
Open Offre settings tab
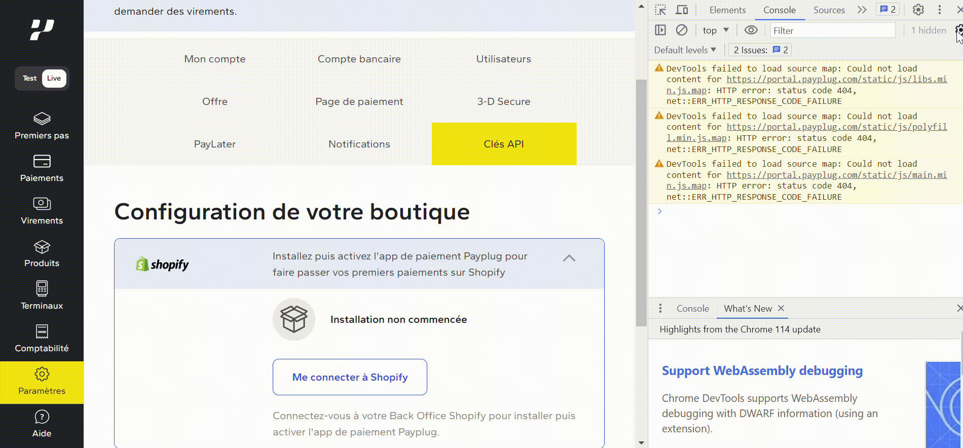coord(215,101)
